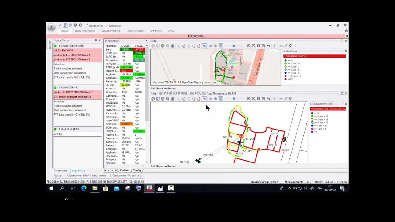Open the Nemo Invex application menu button
This screenshot has width=395, height=222.
(x=51, y=28)
